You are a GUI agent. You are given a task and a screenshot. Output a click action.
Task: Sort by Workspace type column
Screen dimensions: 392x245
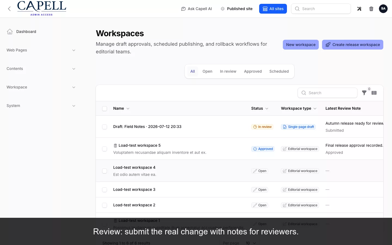point(299,108)
